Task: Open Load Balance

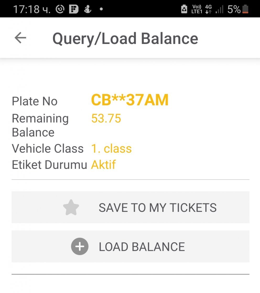Action: click(130, 246)
